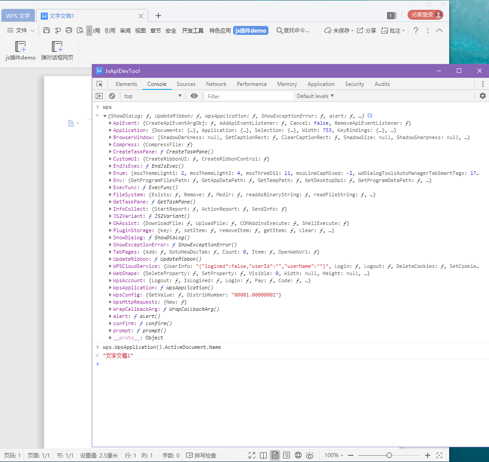Click the console Filter input field
Viewport: 489px width, 462px height.
(248, 96)
